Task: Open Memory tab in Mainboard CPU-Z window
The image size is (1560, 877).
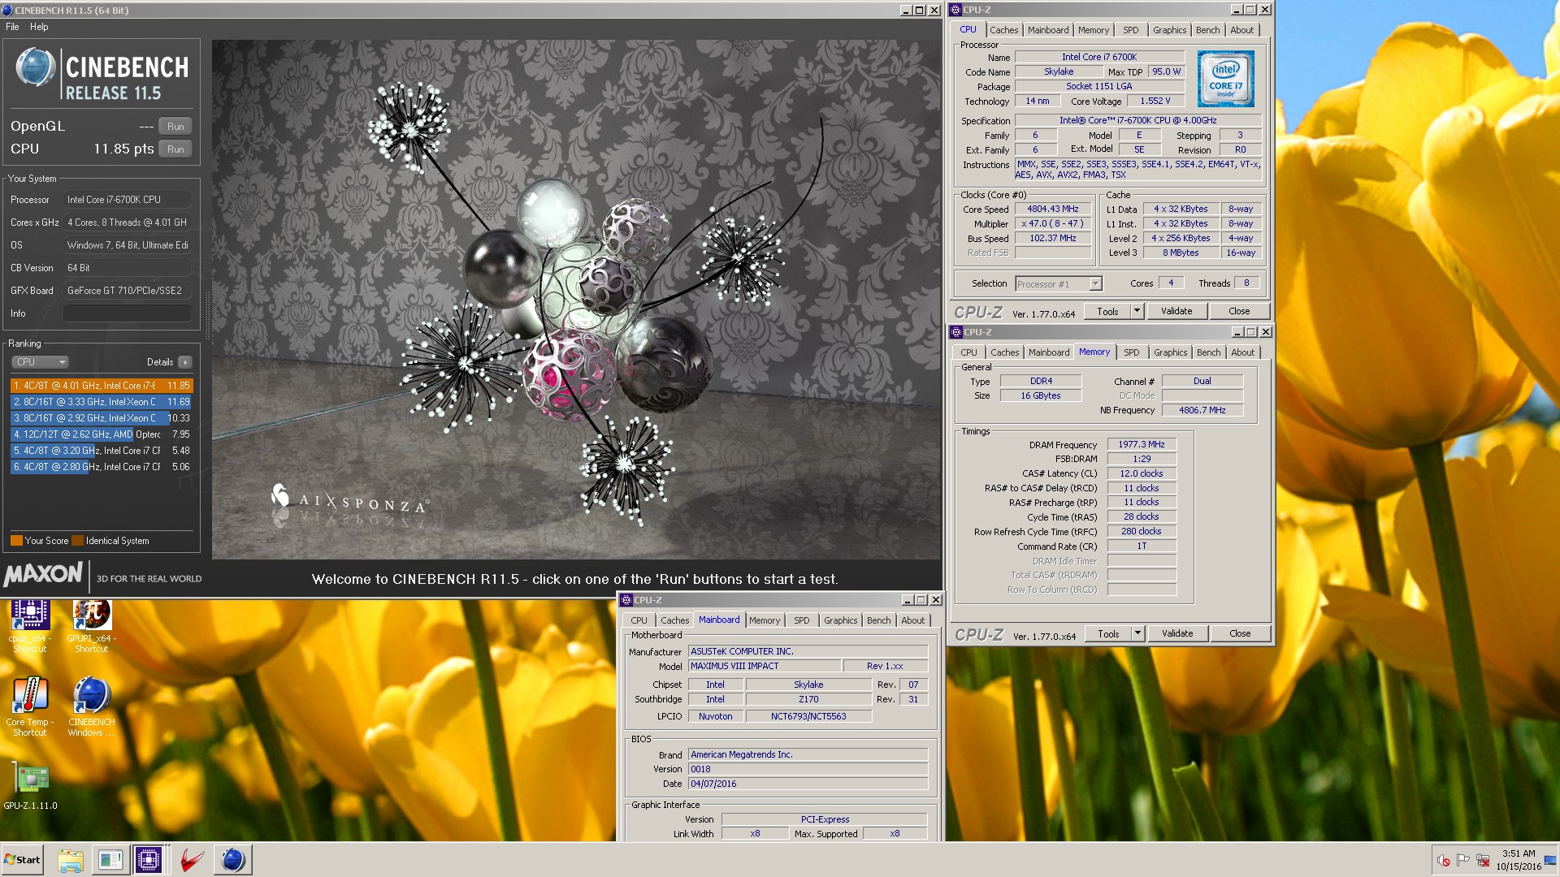Action: pos(764,620)
